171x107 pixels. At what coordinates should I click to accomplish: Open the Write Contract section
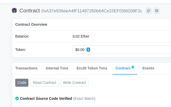click(74, 83)
